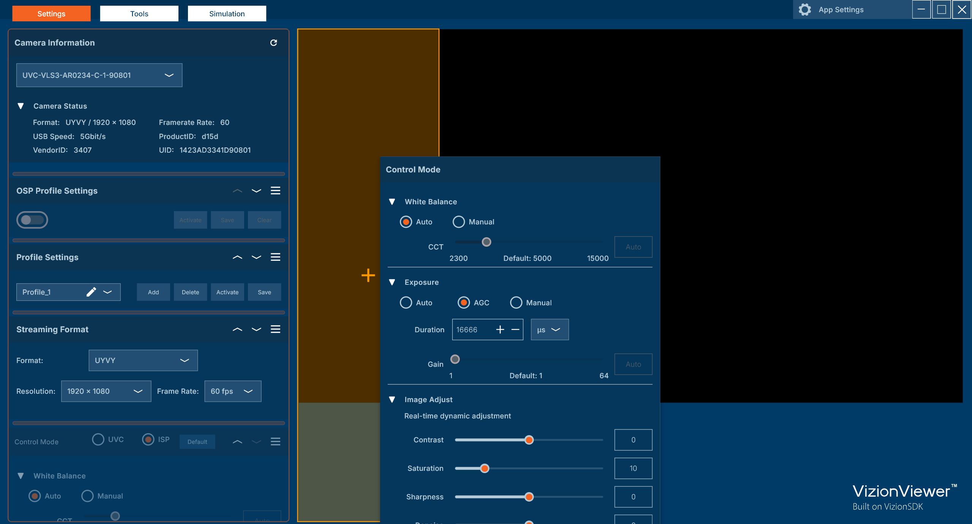Open the OSP Profile Settings hamburger menu
The height and width of the screenshot is (524, 972).
coord(276,191)
